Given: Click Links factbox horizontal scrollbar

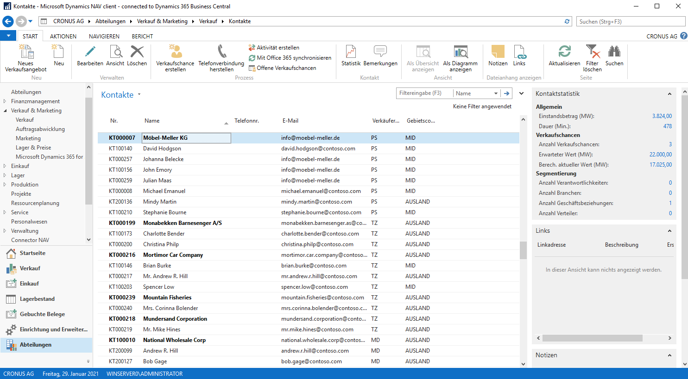Looking at the screenshot, I should [x=593, y=338].
